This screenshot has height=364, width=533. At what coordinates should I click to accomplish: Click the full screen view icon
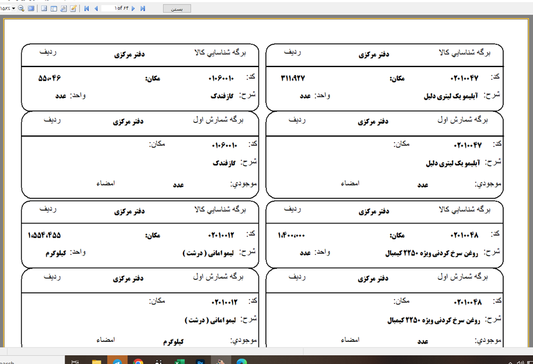tap(31, 9)
